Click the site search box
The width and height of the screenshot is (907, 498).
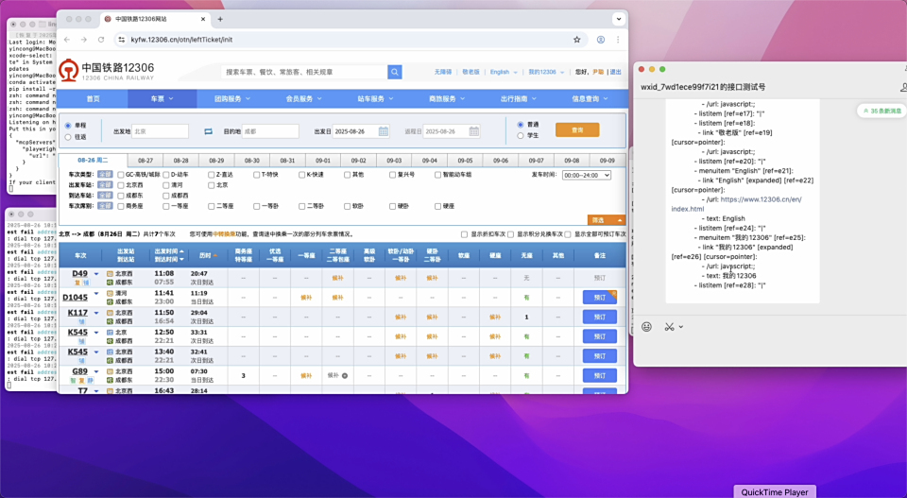pos(304,72)
